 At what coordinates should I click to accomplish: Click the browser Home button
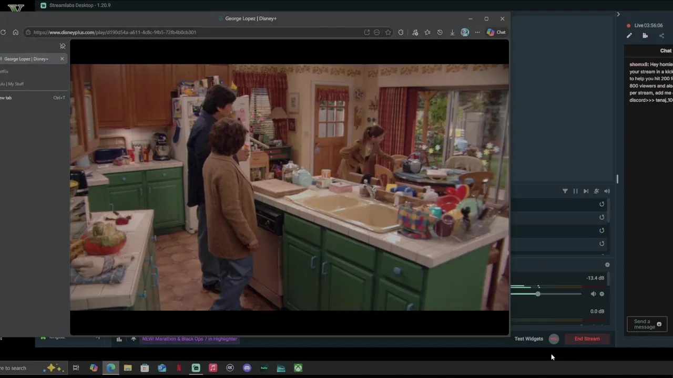pyautogui.click(x=15, y=32)
